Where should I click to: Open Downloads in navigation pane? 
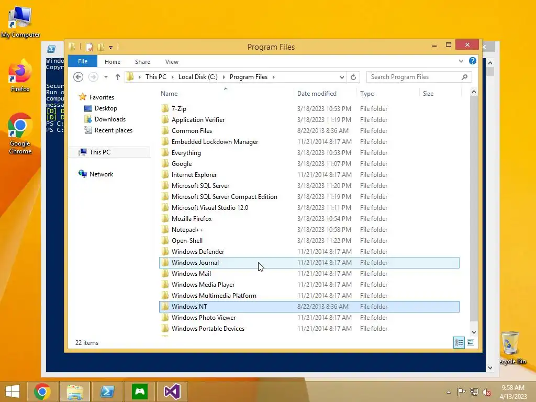[x=110, y=119]
